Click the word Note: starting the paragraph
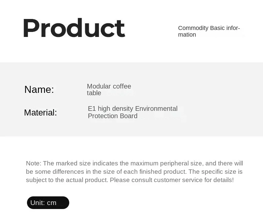263x218 pixels. (x=34, y=163)
